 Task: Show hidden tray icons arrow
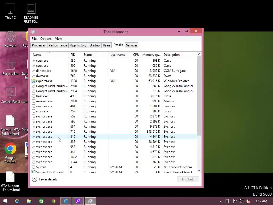[220, 201]
